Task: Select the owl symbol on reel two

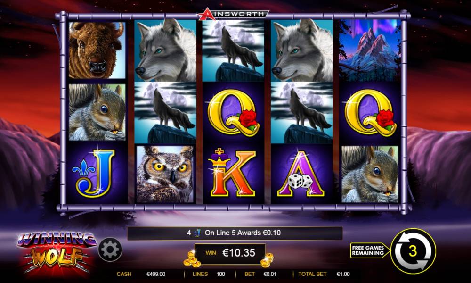Action: [x=165, y=174]
